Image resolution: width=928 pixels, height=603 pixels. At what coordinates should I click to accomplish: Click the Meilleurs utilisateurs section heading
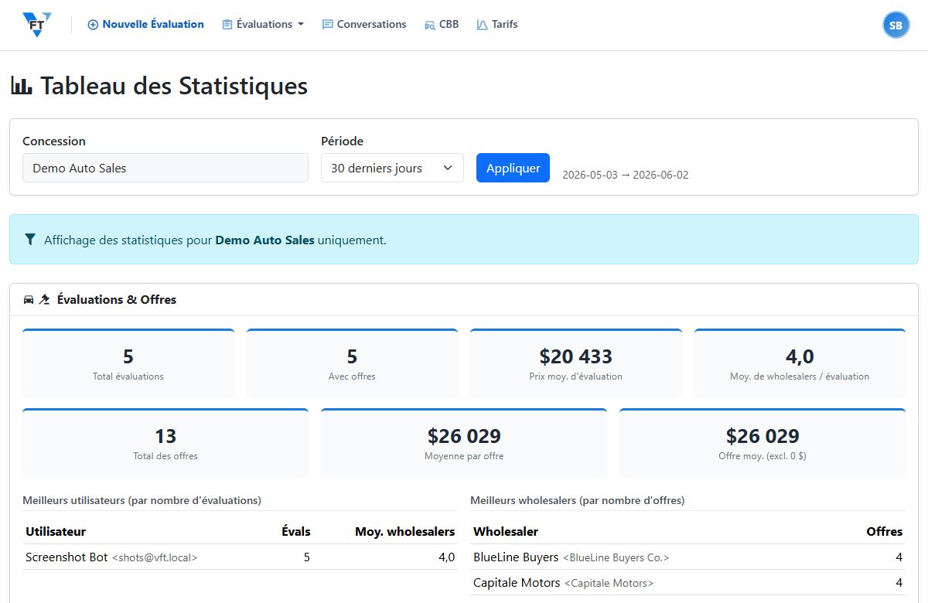coord(142,500)
